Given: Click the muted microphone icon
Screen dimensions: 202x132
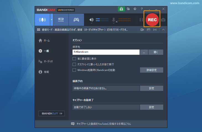Looking at the screenshot, I should 114,20.
